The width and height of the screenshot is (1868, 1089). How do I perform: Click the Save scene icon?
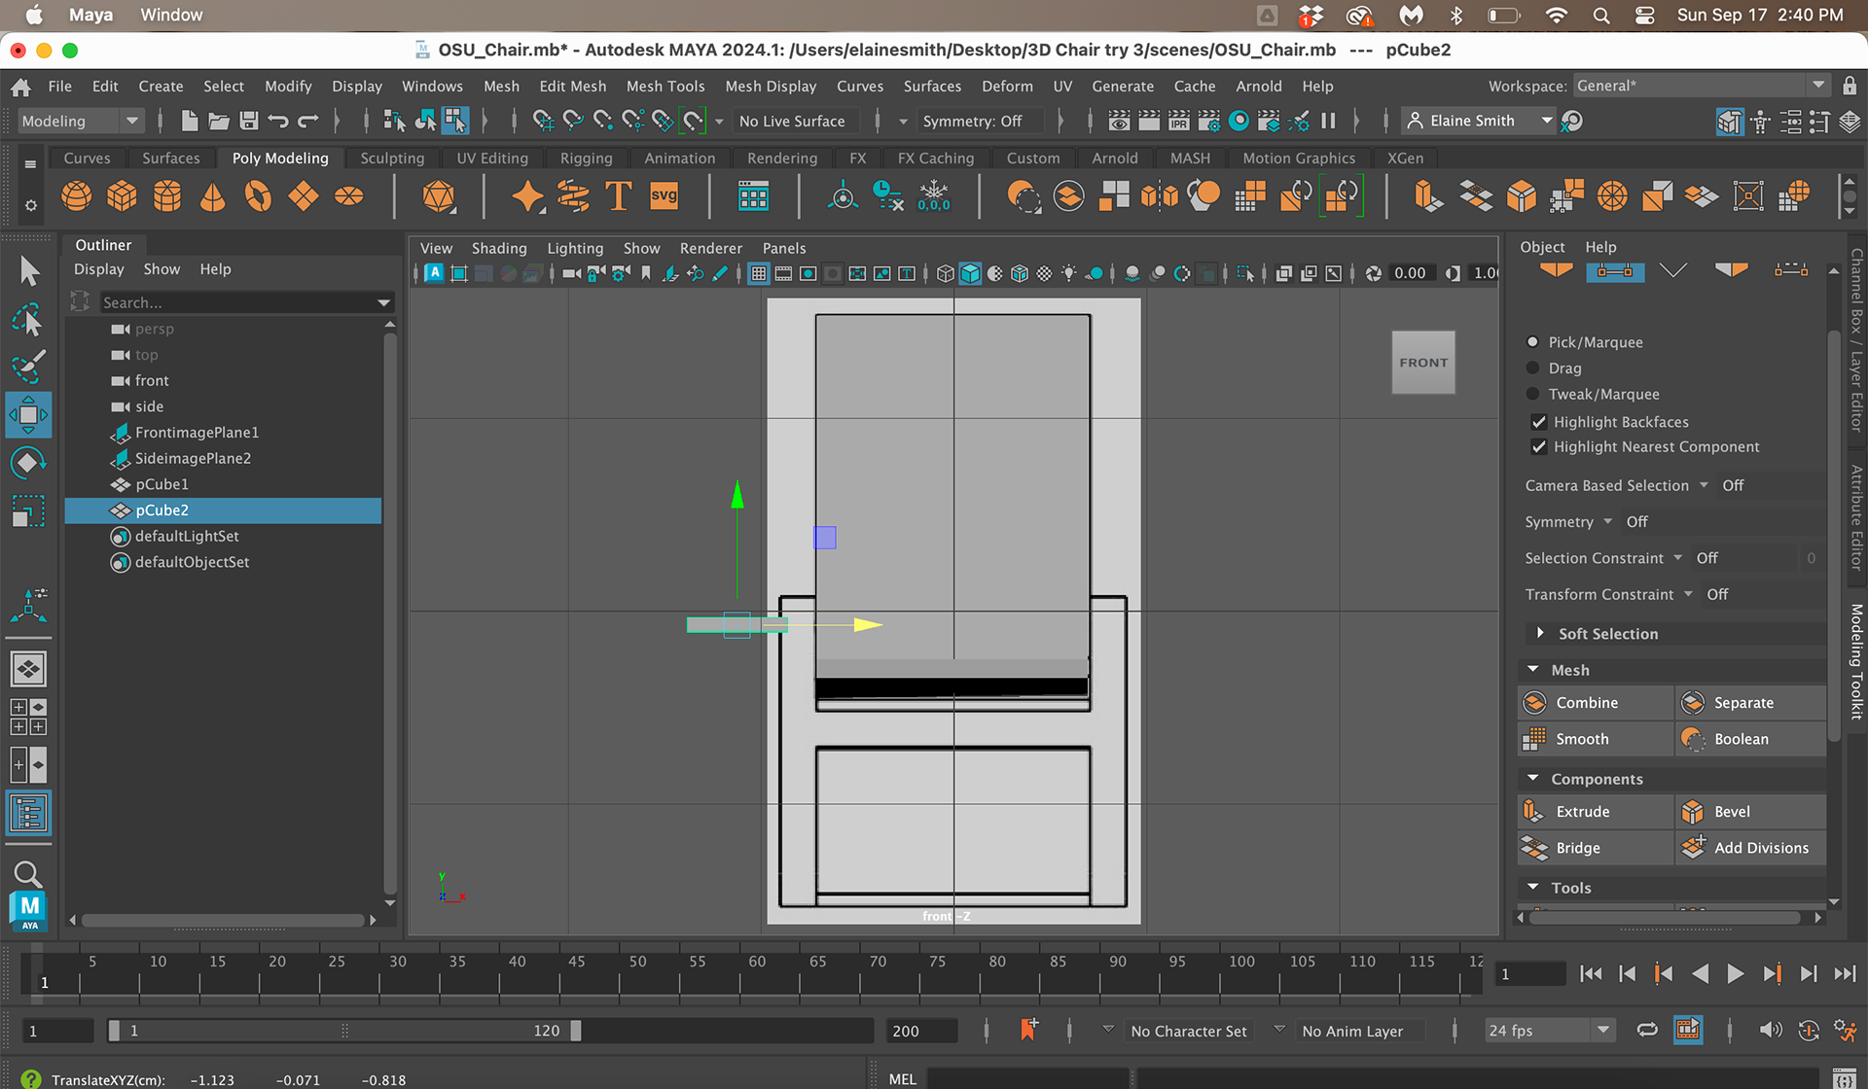click(249, 121)
